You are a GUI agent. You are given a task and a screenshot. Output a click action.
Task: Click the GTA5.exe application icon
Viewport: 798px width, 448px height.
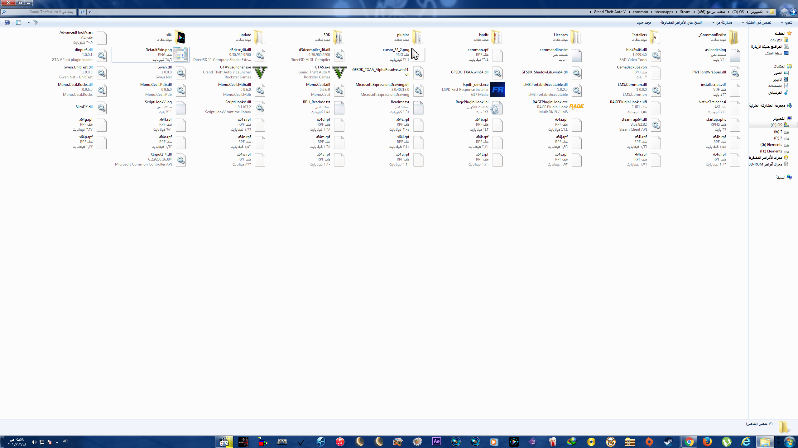point(339,72)
